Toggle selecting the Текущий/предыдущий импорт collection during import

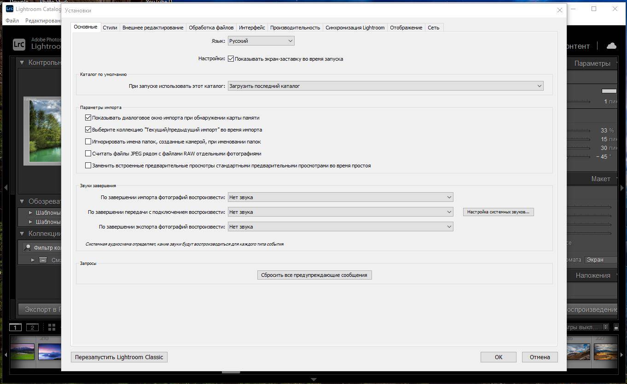tap(88, 130)
